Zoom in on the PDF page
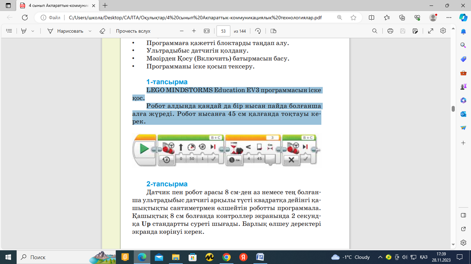This screenshot has width=471, height=264. 194,31
